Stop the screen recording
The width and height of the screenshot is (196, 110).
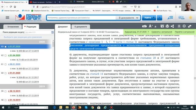[113, 2]
